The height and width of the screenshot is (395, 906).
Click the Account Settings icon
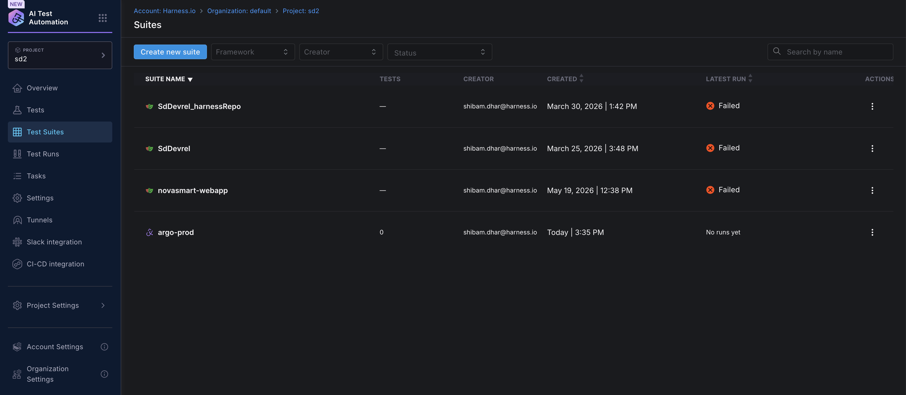[17, 347]
